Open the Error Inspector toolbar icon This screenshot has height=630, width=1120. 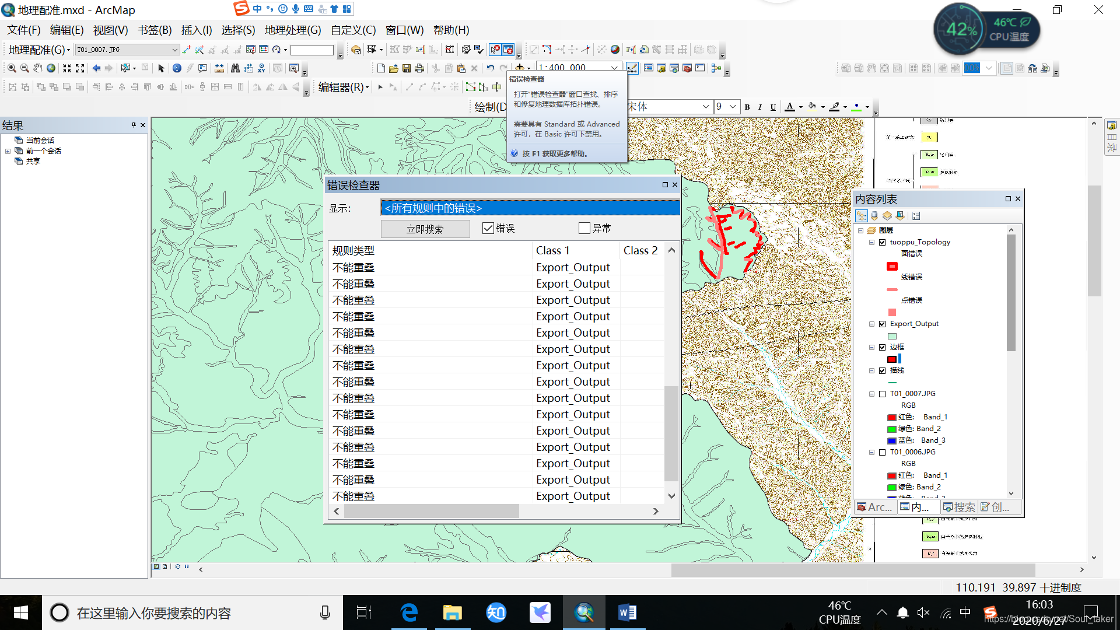[508, 50]
